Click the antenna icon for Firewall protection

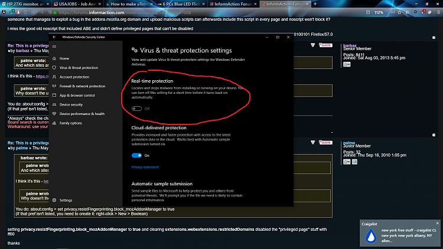point(54,86)
